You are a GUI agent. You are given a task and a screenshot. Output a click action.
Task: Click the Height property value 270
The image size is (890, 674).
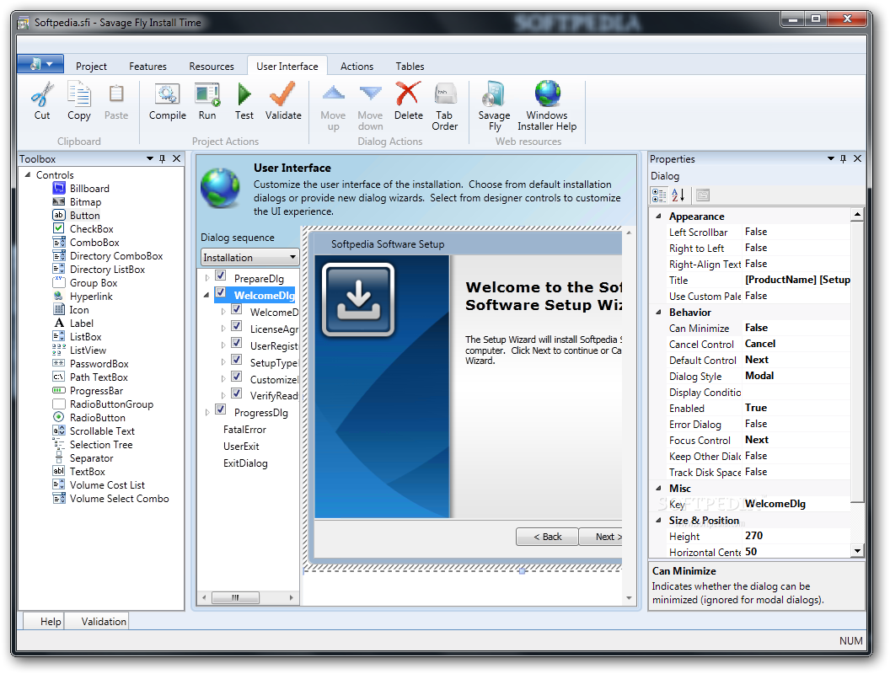pos(797,536)
